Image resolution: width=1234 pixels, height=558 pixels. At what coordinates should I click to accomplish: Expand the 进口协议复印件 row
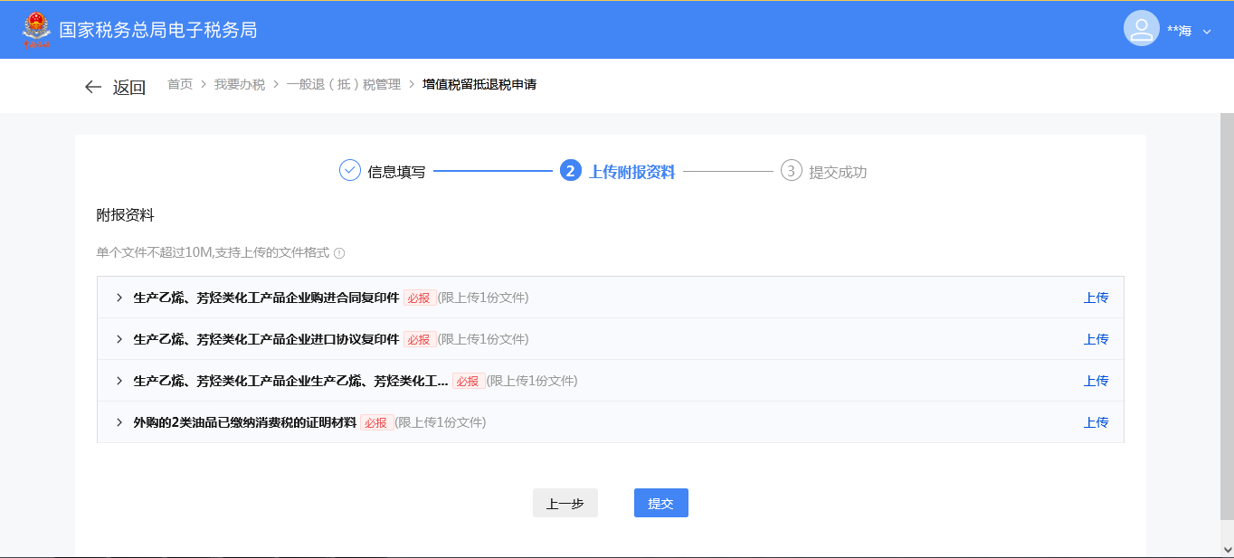coord(119,339)
